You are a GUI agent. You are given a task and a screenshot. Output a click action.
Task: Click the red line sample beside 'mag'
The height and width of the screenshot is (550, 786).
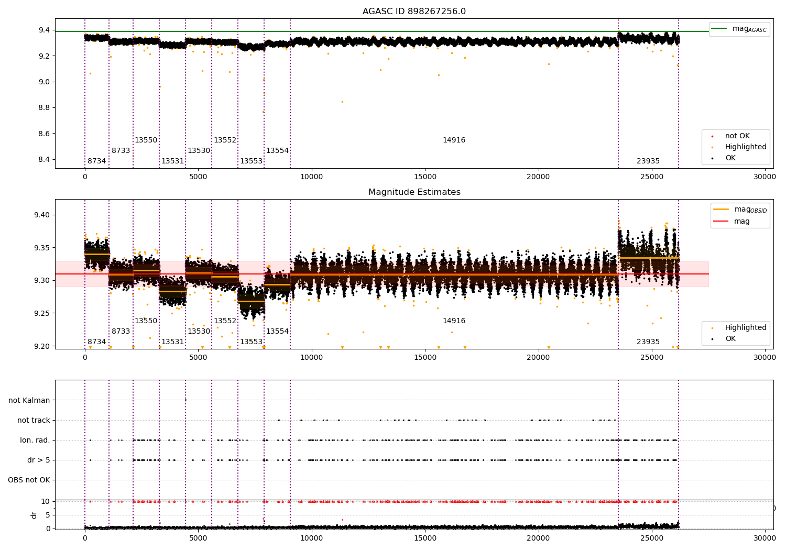721,222
